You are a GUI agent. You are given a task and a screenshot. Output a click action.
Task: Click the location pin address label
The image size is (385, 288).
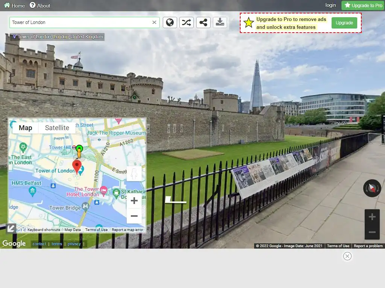tap(58, 37)
